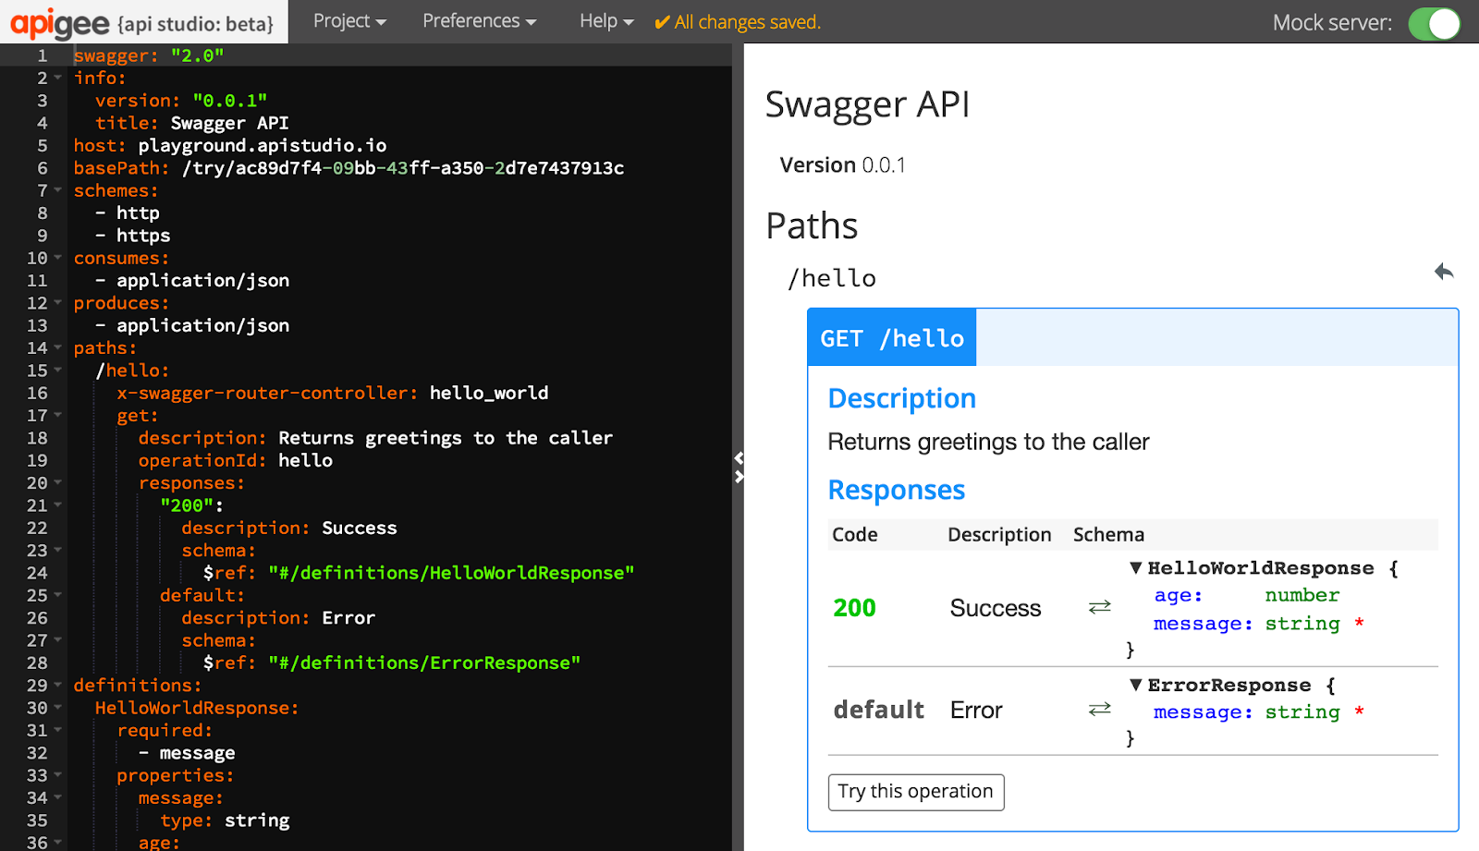Click the pane splitter arrows between editor and preview

[739, 468]
